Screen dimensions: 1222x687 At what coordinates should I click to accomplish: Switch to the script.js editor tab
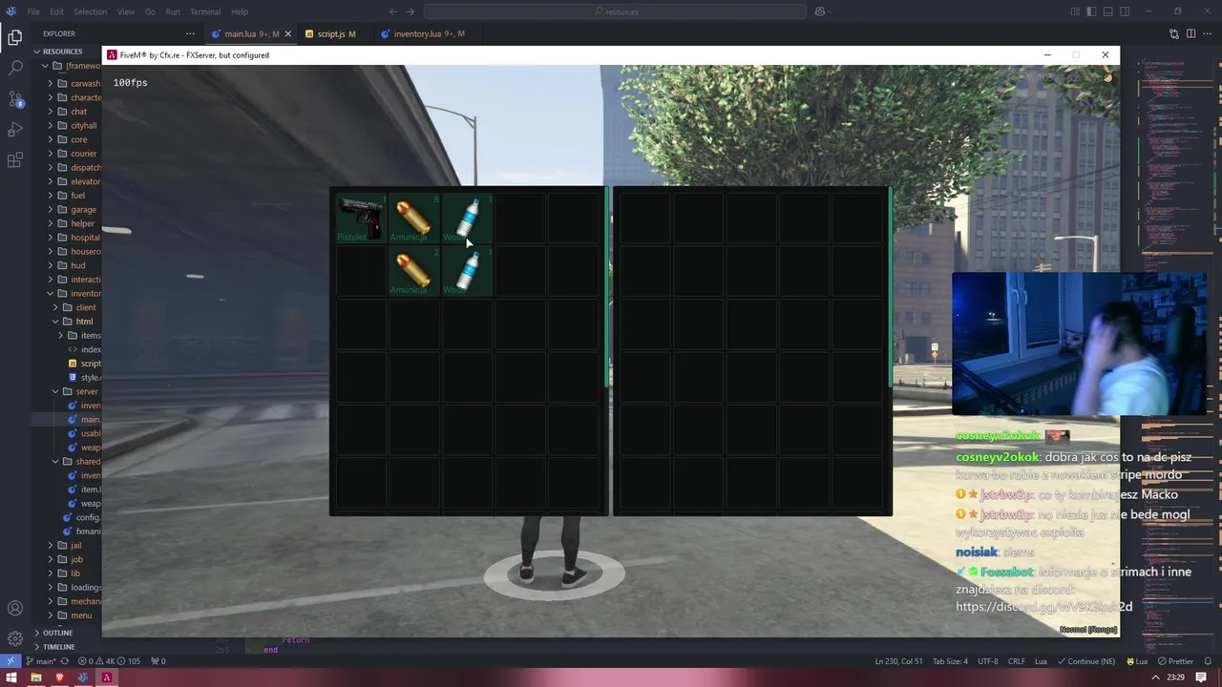click(336, 33)
